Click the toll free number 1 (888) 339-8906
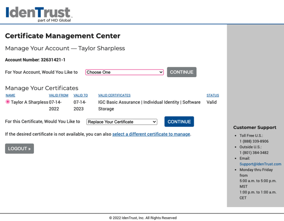Viewport: 284px width, 221px height. pos(254,141)
